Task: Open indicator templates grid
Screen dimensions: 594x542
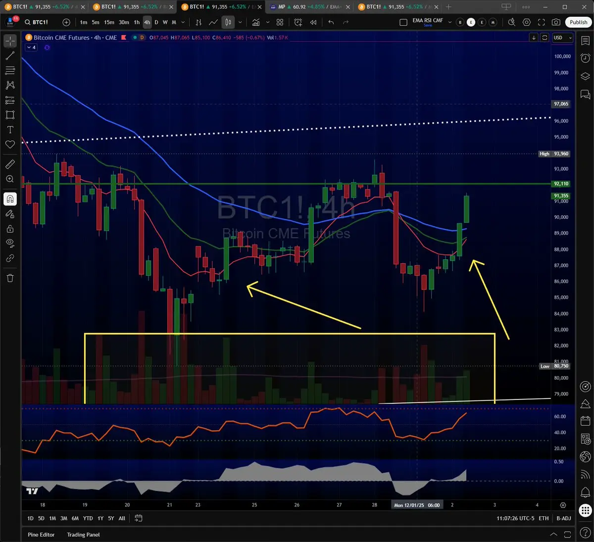Action: click(x=280, y=22)
